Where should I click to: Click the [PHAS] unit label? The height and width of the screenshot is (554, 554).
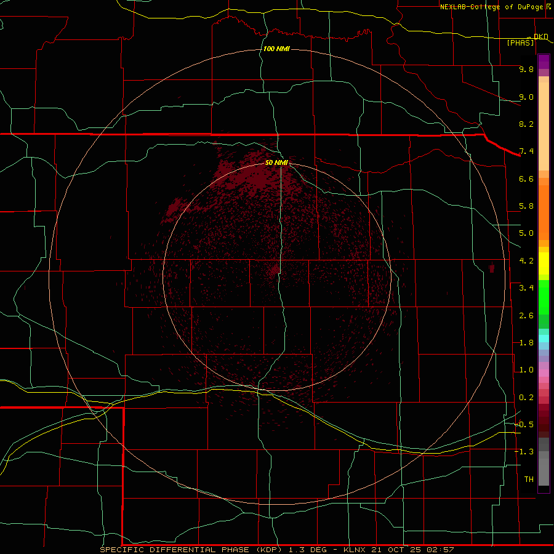(x=520, y=42)
